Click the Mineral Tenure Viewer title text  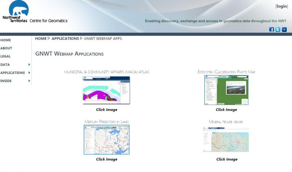226,122
